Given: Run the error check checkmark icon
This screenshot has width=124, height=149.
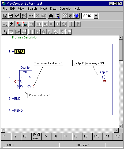Looking at the screenshot, I should tap(17, 16).
